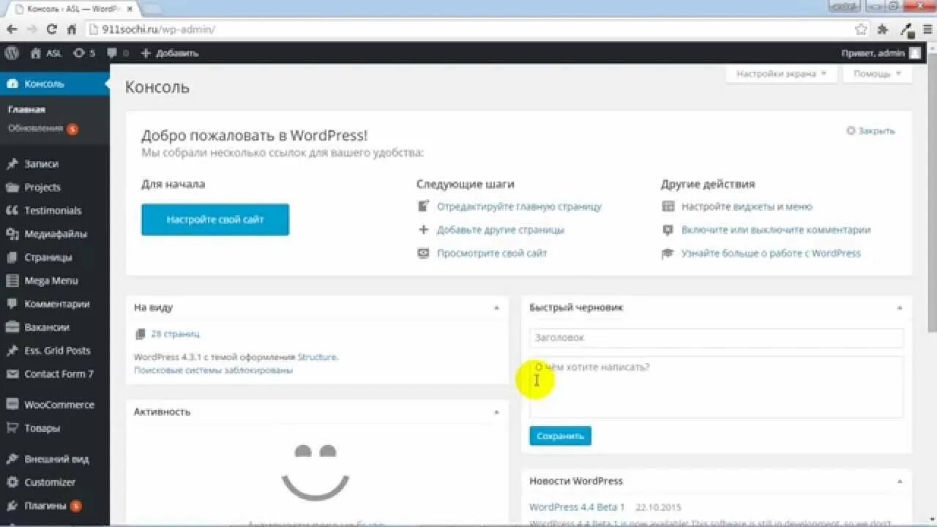The height and width of the screenshot is (527, 937).
Task: Focus the draft content text area
Action: click(x=717, y=387)
